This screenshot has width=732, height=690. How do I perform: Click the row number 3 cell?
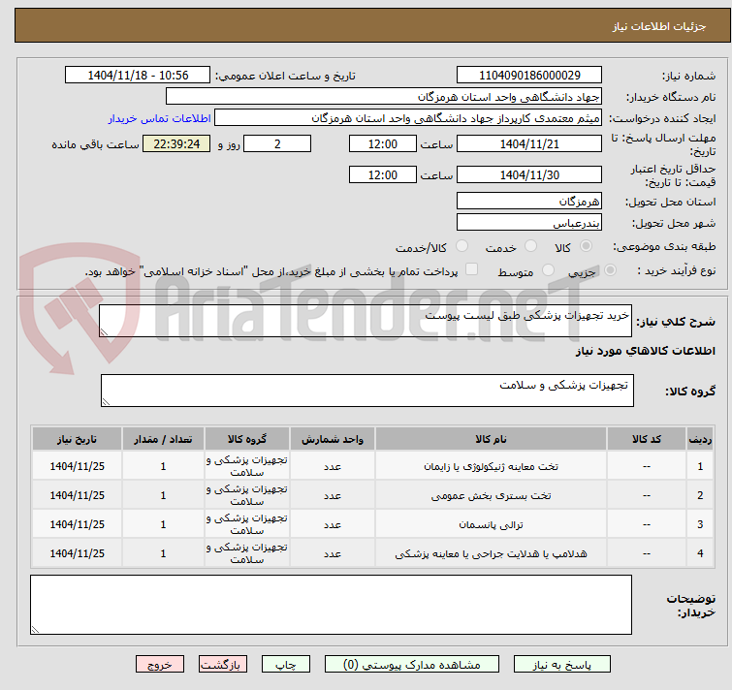[x=700, y=524]
